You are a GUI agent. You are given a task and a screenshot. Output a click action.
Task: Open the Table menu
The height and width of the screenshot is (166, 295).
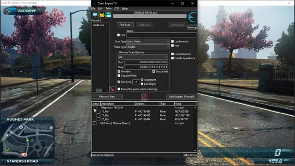click(109, 8)
